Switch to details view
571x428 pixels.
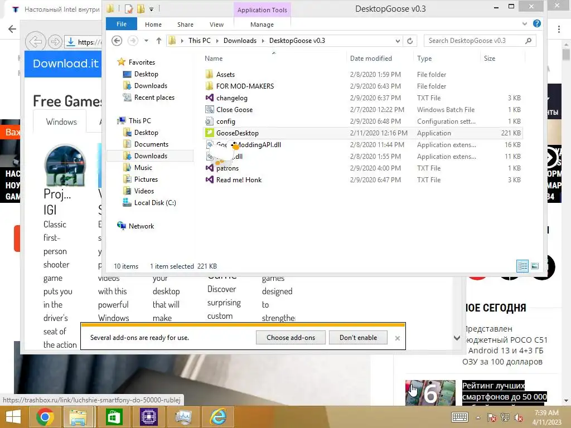[522, 266]
